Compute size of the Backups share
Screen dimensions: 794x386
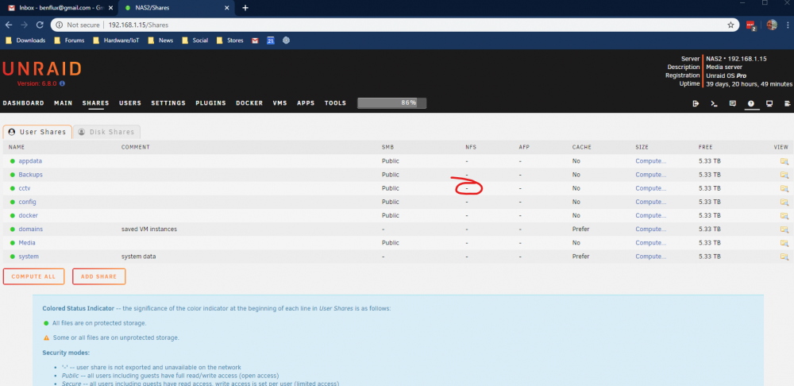point(651,175)
